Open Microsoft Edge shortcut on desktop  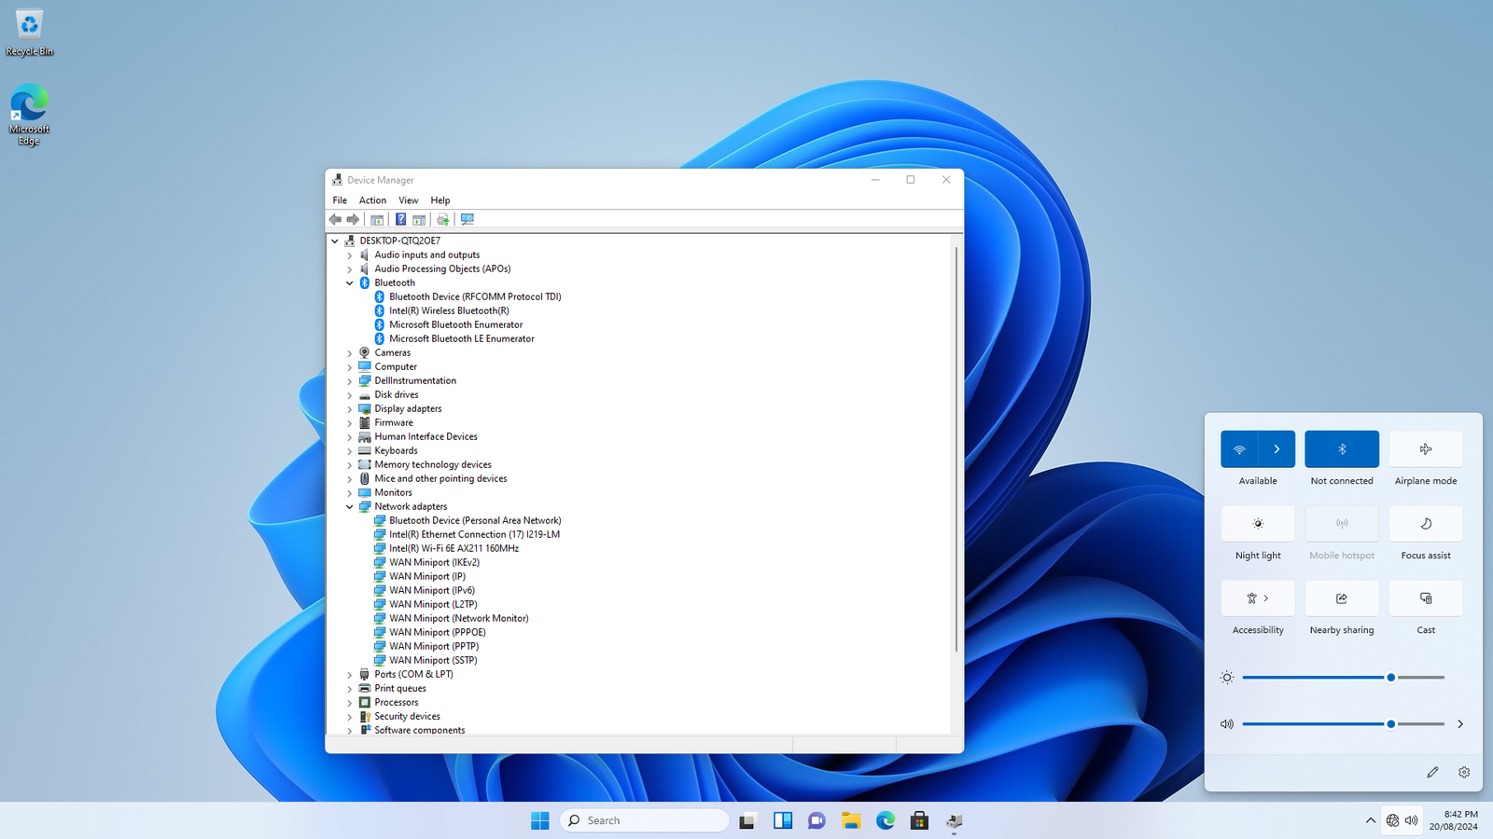pyautogui.click(x=29, y=115)
